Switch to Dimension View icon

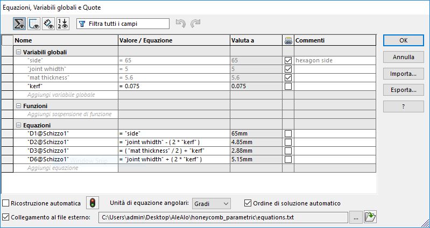coord(48,24)
